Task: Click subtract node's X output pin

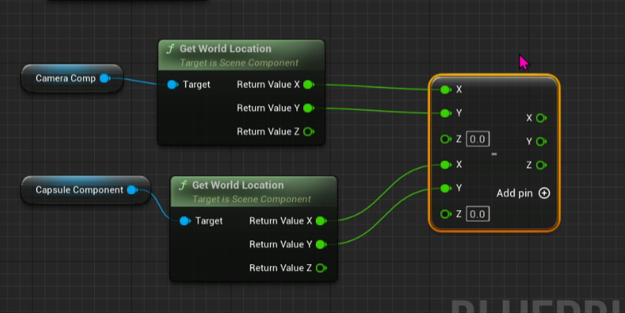Action: 541,118
